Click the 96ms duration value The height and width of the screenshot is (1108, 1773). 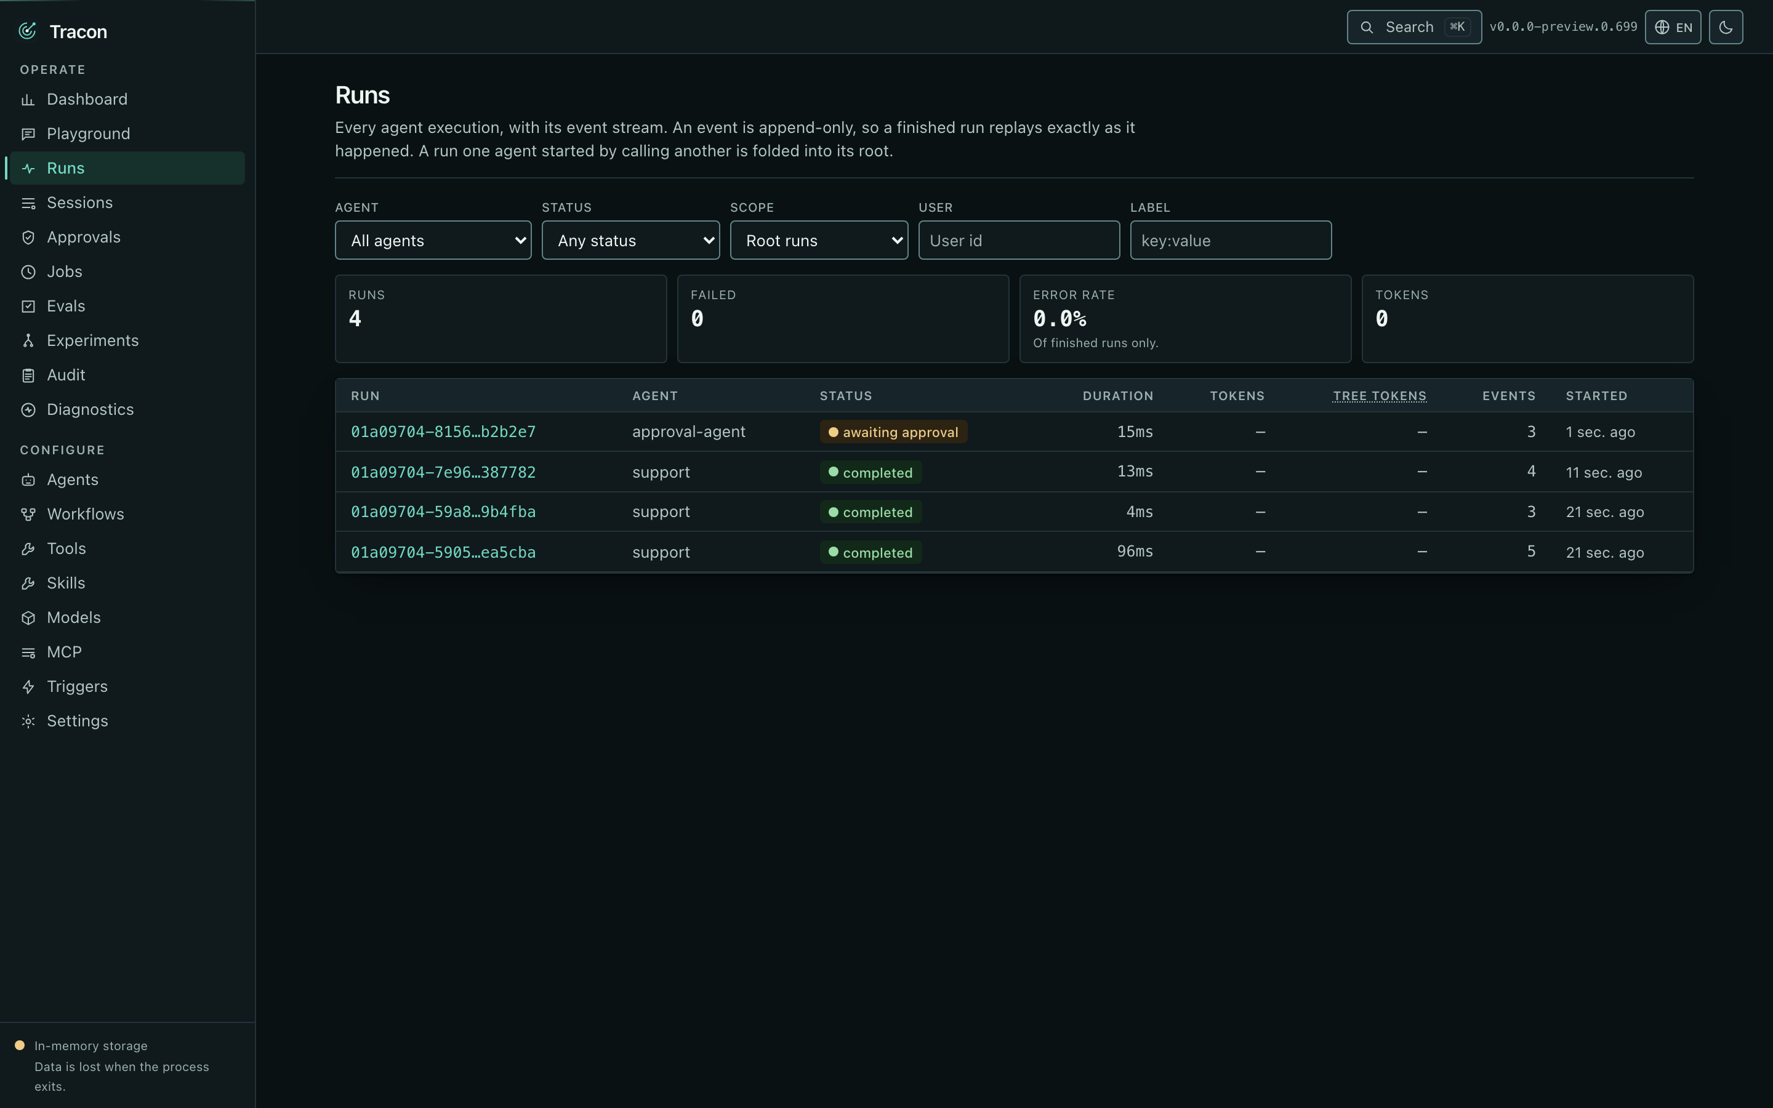[1135, 551]
